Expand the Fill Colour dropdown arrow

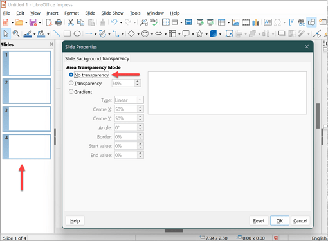tap(48, 34)
